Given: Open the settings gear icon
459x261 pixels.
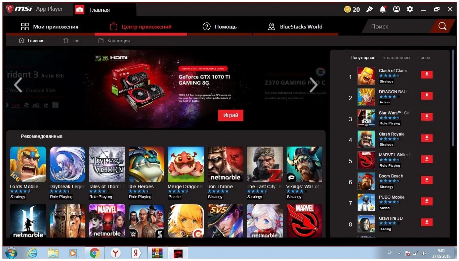Looking at the screenshot, I should tap(410, 9).
